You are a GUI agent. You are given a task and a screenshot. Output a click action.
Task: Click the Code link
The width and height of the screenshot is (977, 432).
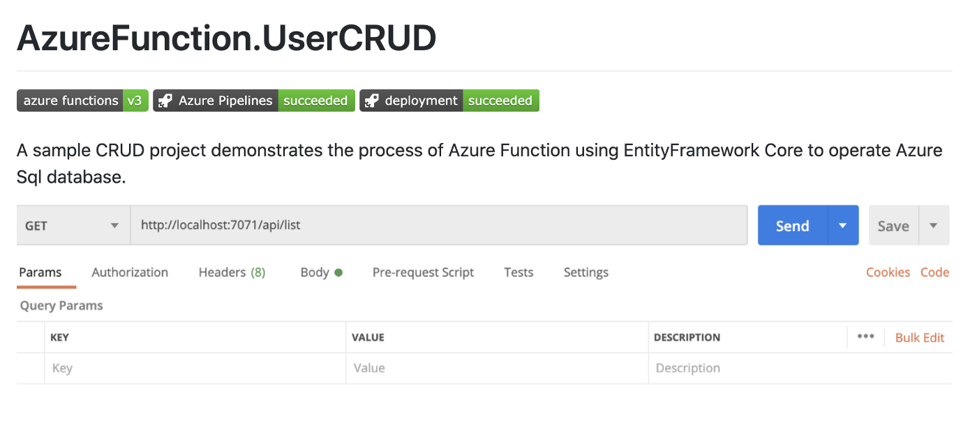pos(934,272)
